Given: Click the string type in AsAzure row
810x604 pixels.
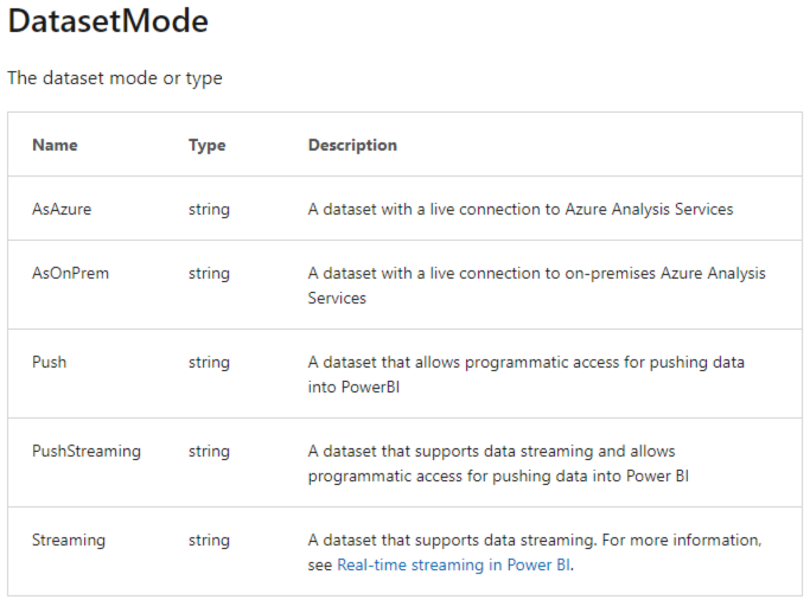Looking at the screenshot, I should [x=209, y=210].
